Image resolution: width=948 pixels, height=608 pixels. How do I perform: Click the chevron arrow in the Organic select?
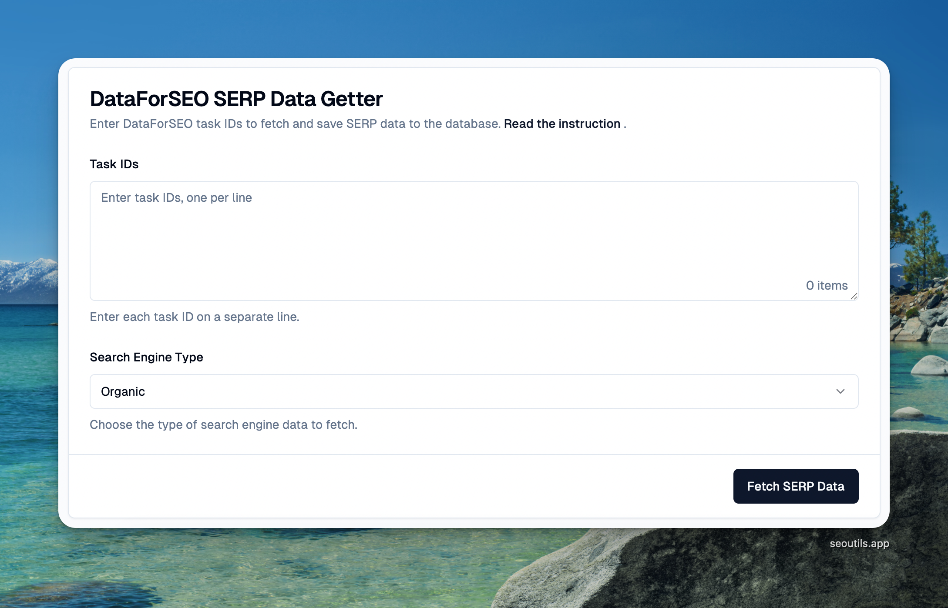(x=840, y=391)
